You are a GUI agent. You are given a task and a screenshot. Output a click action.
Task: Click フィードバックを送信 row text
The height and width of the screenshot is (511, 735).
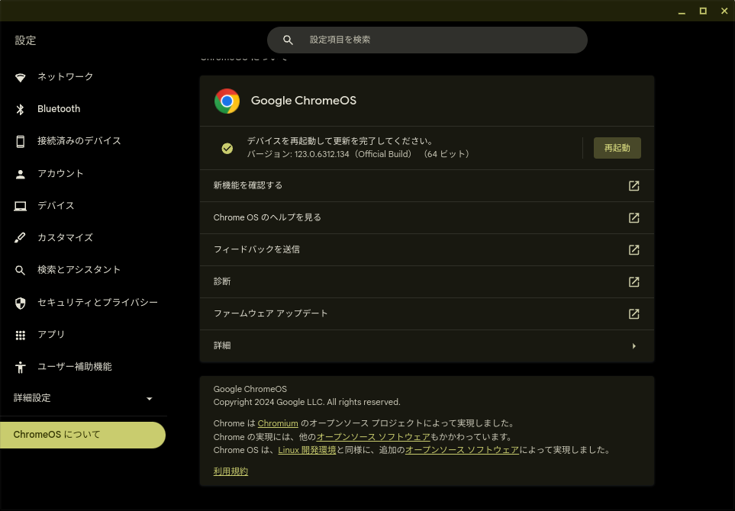[x=256, y=249]
